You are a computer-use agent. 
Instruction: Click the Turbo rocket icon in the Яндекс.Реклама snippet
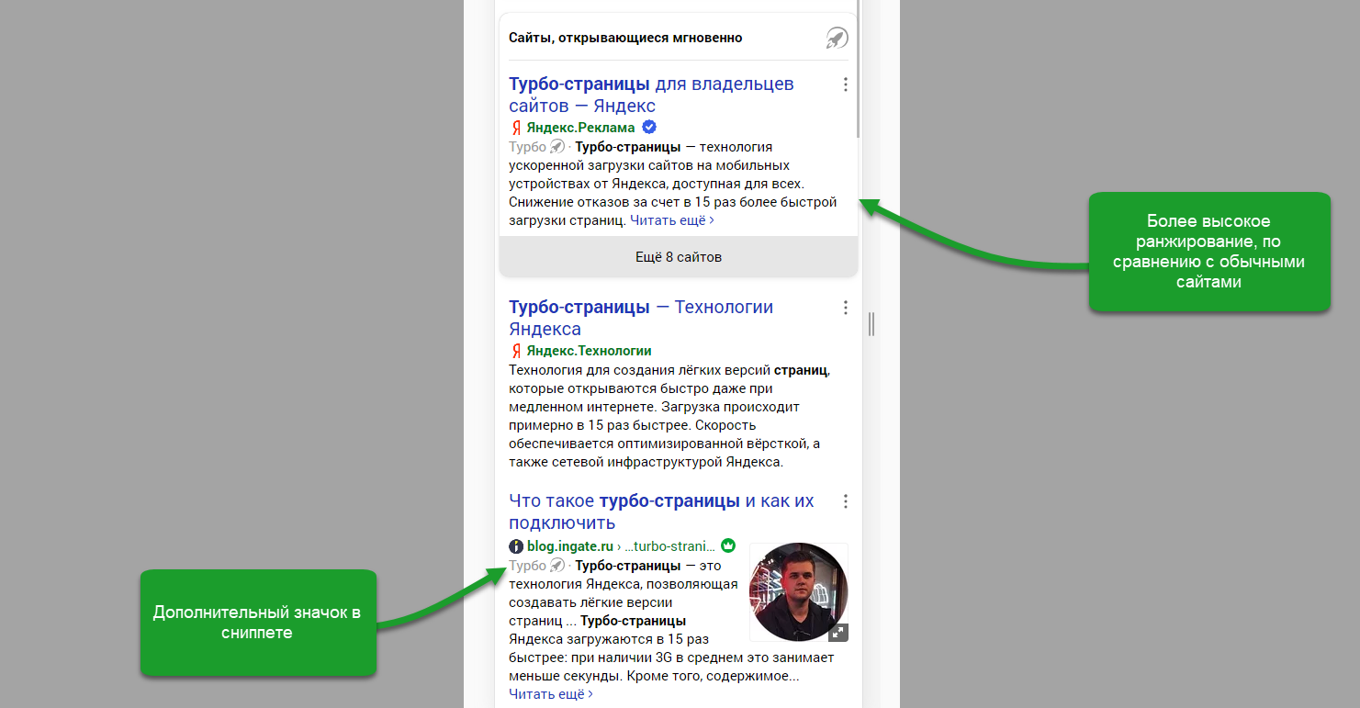tap(556, 147)
